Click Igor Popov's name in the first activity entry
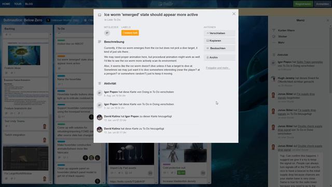The image size is (332, 187). coord(111,92)
